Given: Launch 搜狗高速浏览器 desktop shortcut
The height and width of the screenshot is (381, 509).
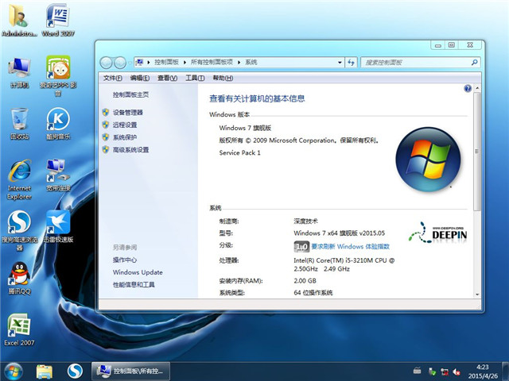Looking at the screenshot, I should [19, 231].
